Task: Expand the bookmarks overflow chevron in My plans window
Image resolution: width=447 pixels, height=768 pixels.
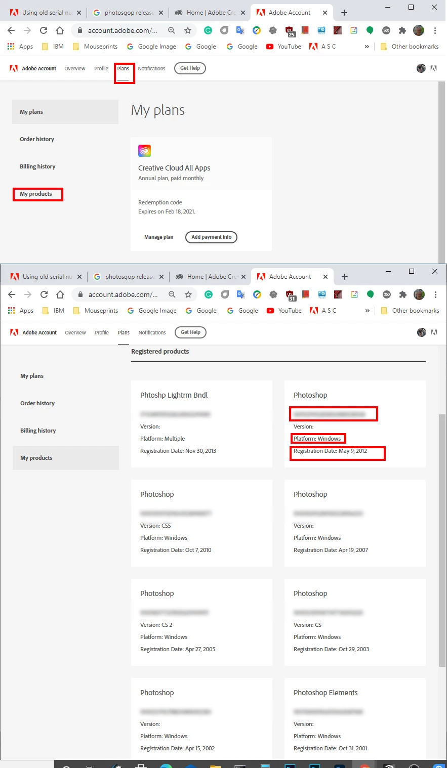Action: (367, 47)
